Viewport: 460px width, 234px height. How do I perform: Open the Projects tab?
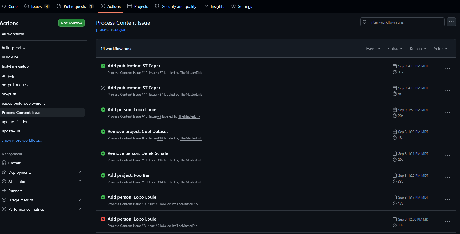tap(138, 6)
